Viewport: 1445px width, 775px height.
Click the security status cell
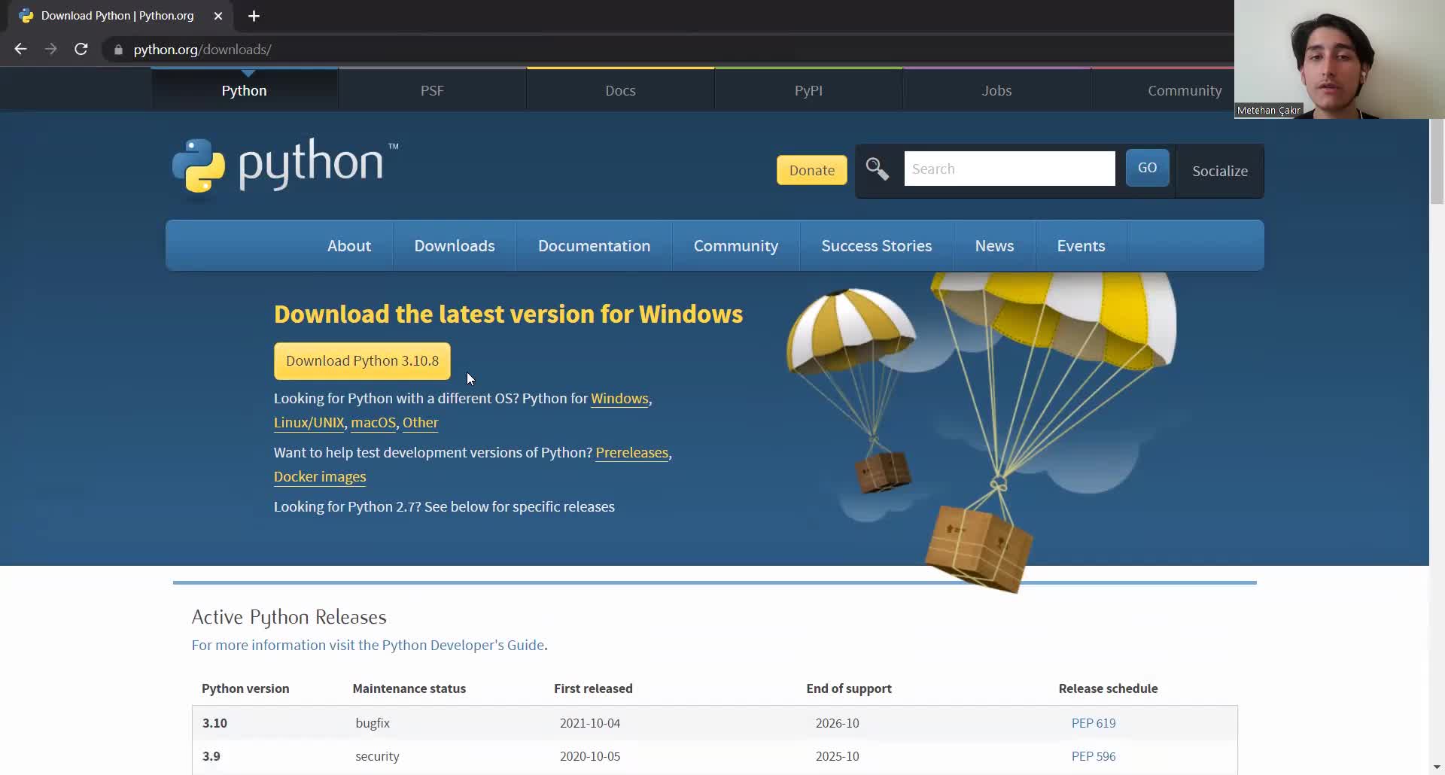point(377,756)
